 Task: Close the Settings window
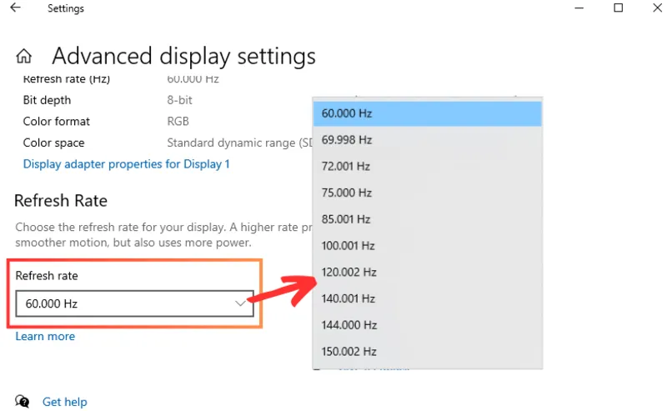click(x=657, y=8)
